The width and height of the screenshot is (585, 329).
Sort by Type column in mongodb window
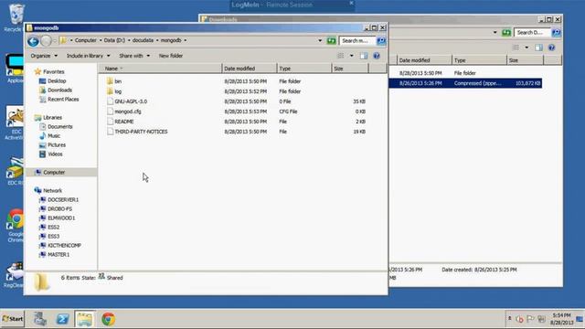304,69
